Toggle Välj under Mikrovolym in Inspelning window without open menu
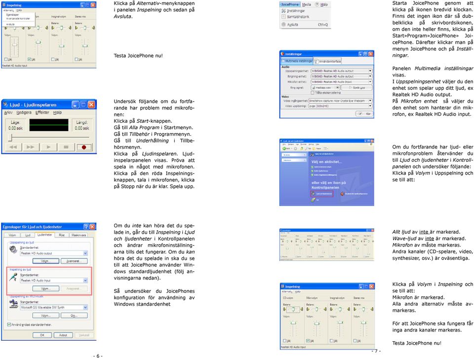 (308, 340)
